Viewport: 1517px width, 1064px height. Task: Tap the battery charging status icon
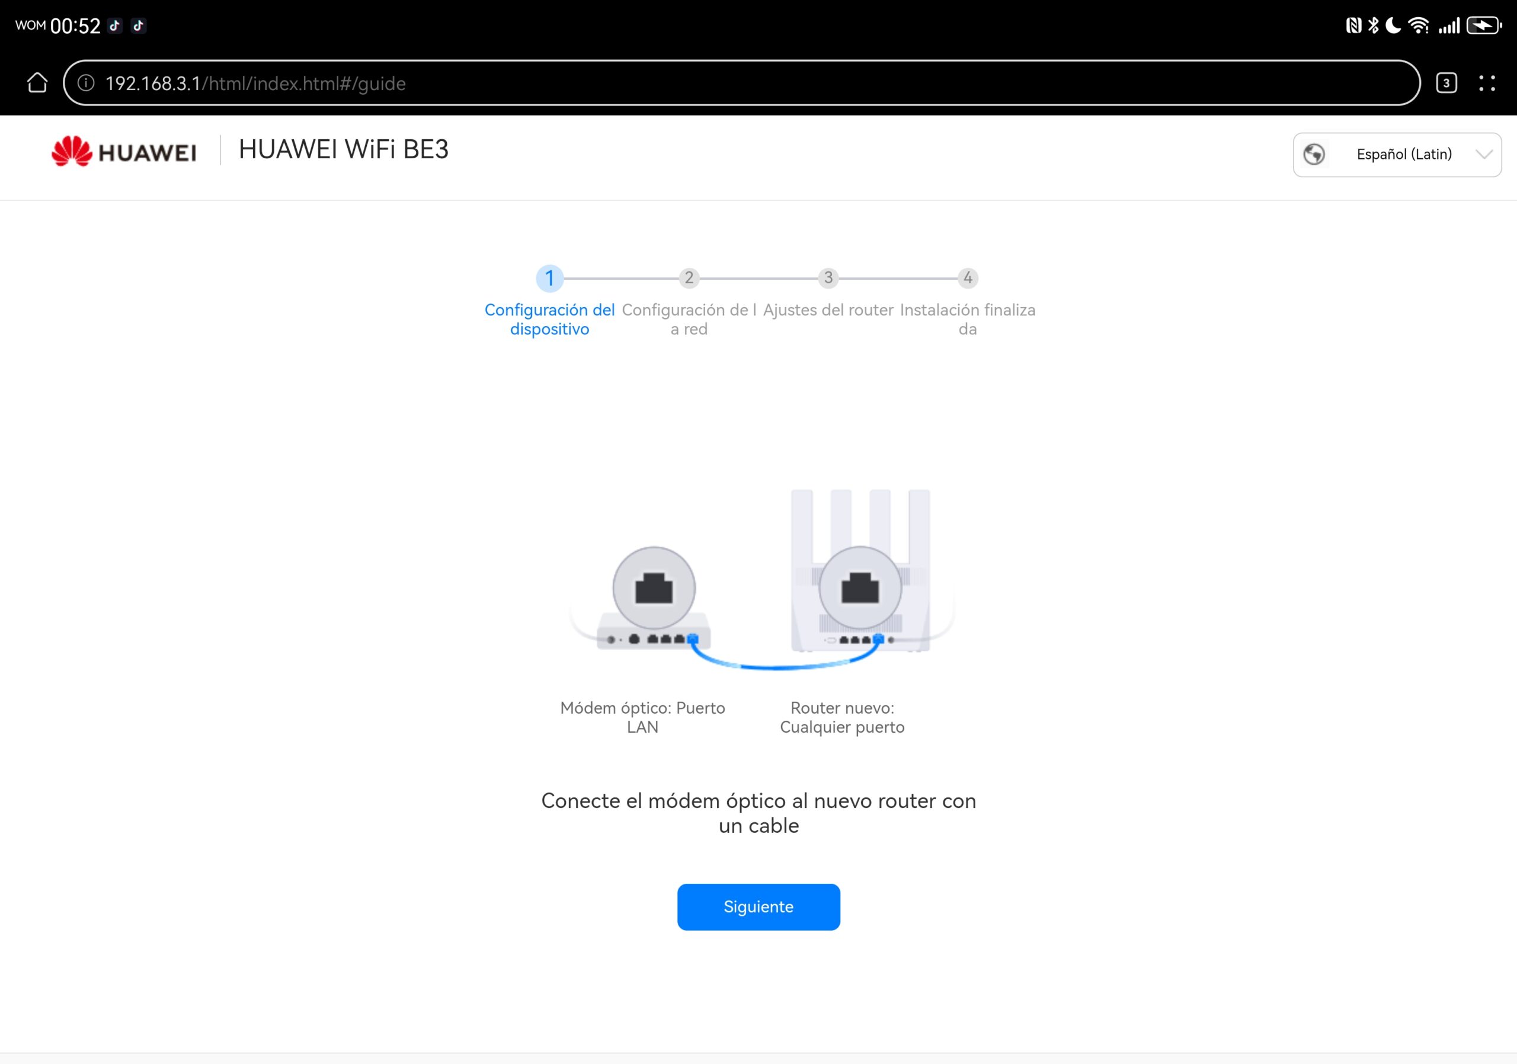tap(1483, 25)
